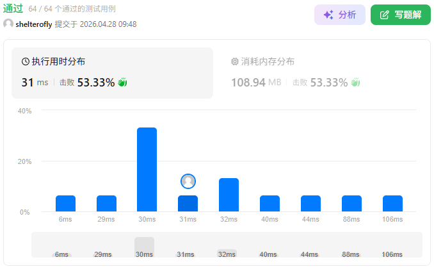
Task: Click the clapping hands icon beside memory 53.33%
Action: pyautogui.click(x=356, y=83)
